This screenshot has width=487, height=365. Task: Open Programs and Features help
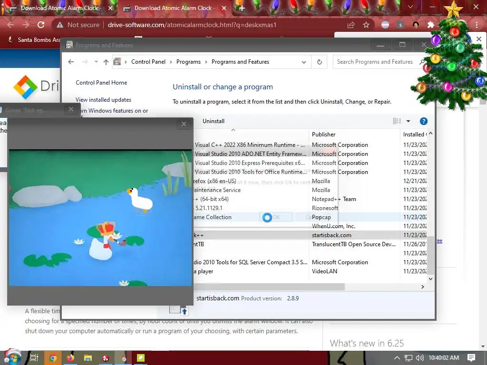point(423,121)
